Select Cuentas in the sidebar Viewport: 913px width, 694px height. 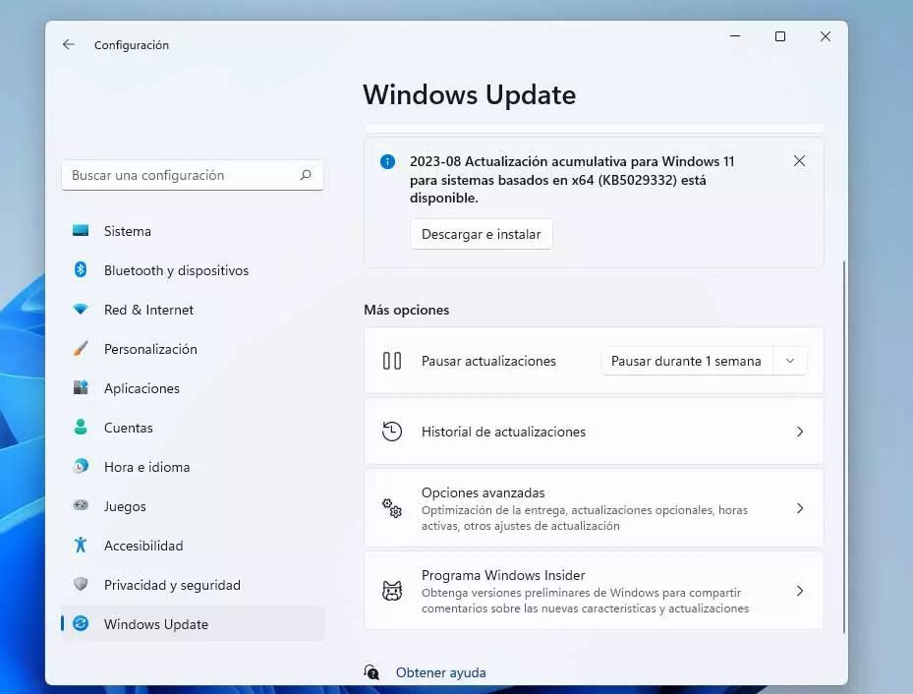(x=193, y=428)
